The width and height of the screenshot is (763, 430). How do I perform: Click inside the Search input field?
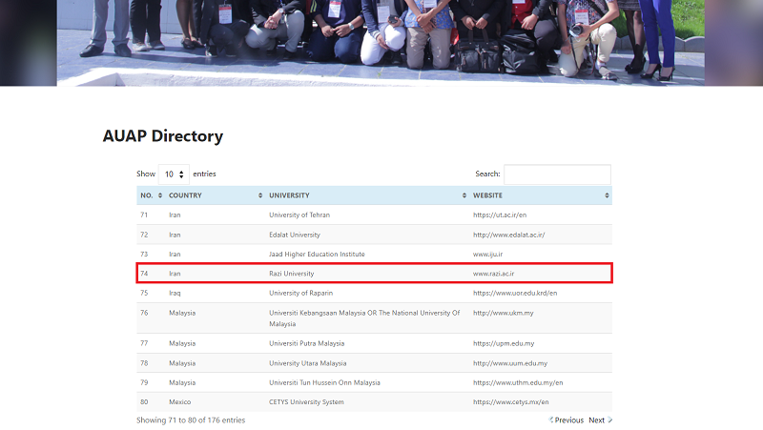pos(557,174)
